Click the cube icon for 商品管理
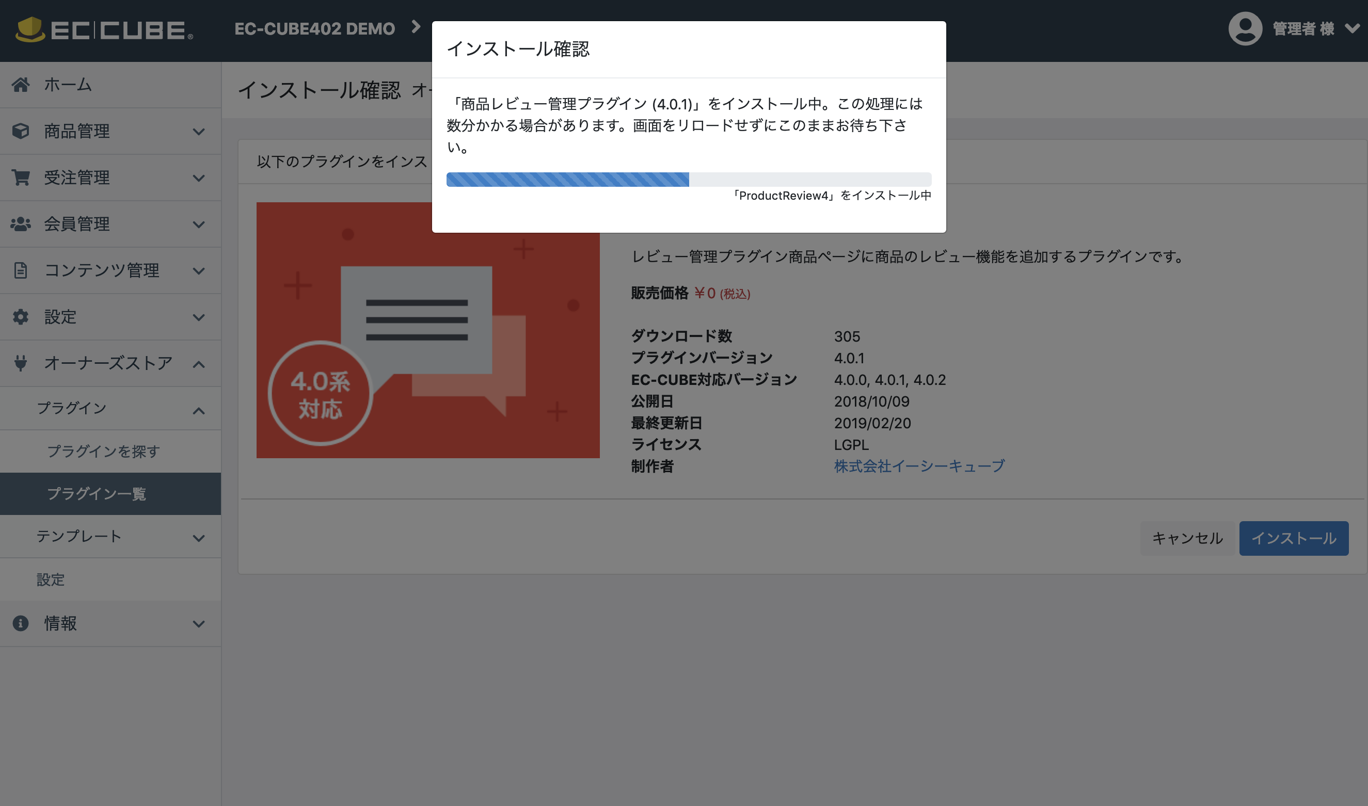 [x=21, y=131]
